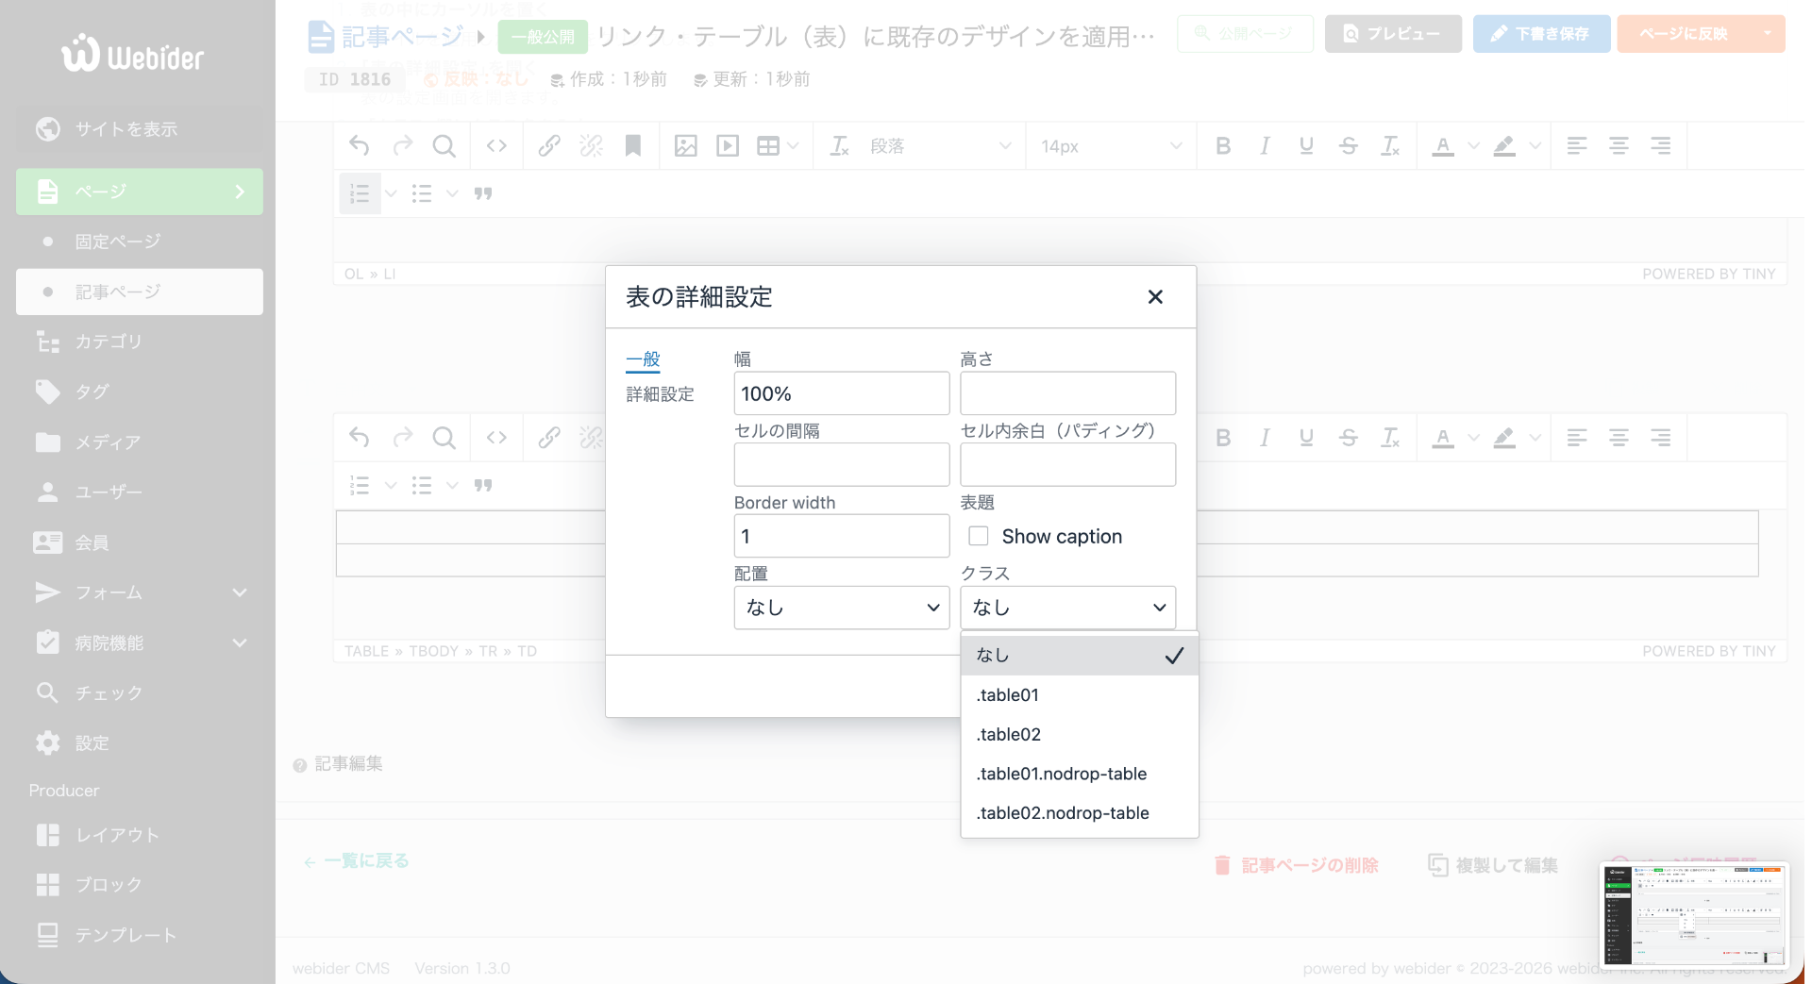The image size is (1812, 984).
Task: Click the source code icon in top toolbar
Action: click(x=496, y=146)
